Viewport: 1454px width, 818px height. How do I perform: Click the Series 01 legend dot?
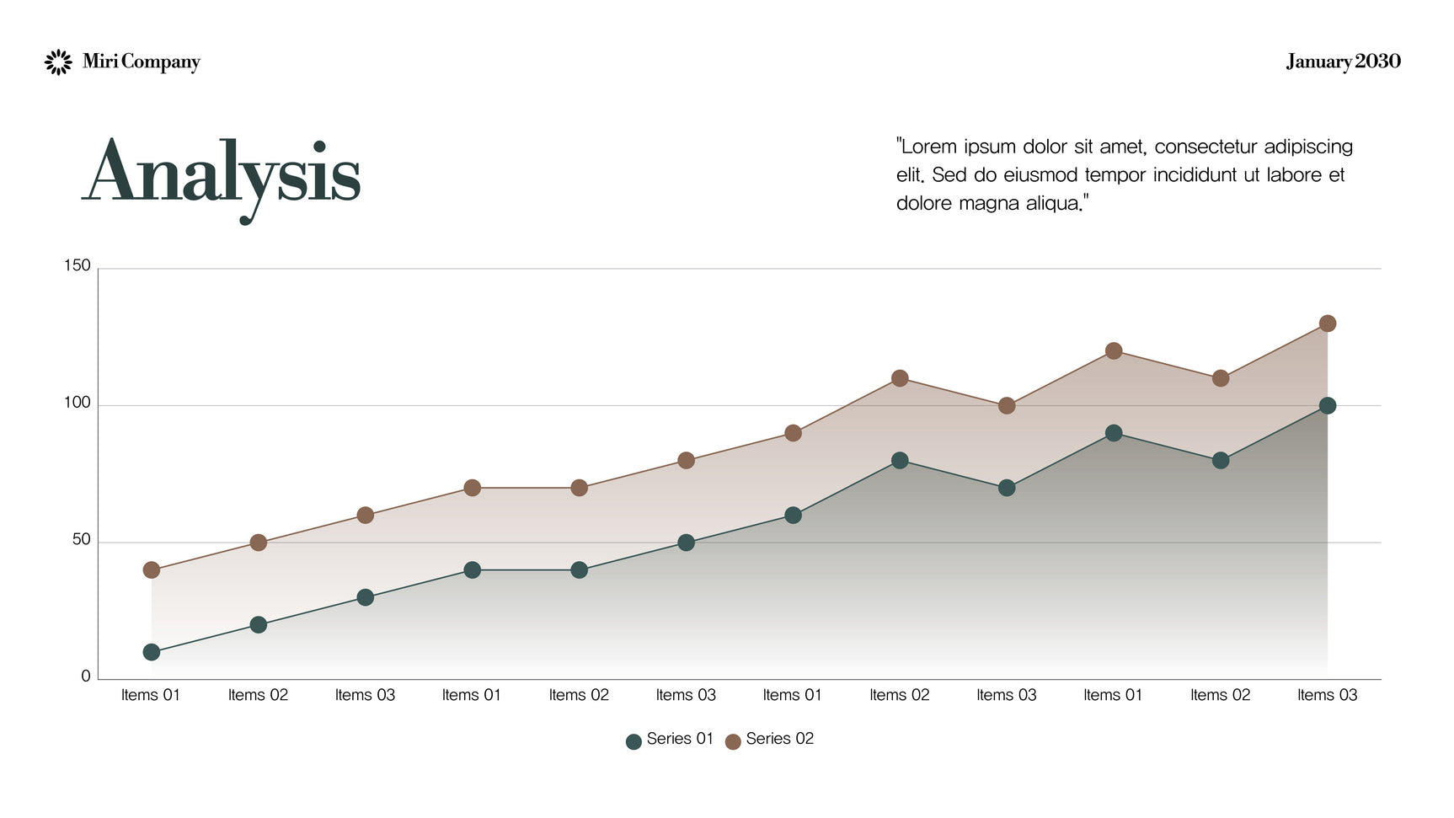click(x=633, y=741)
